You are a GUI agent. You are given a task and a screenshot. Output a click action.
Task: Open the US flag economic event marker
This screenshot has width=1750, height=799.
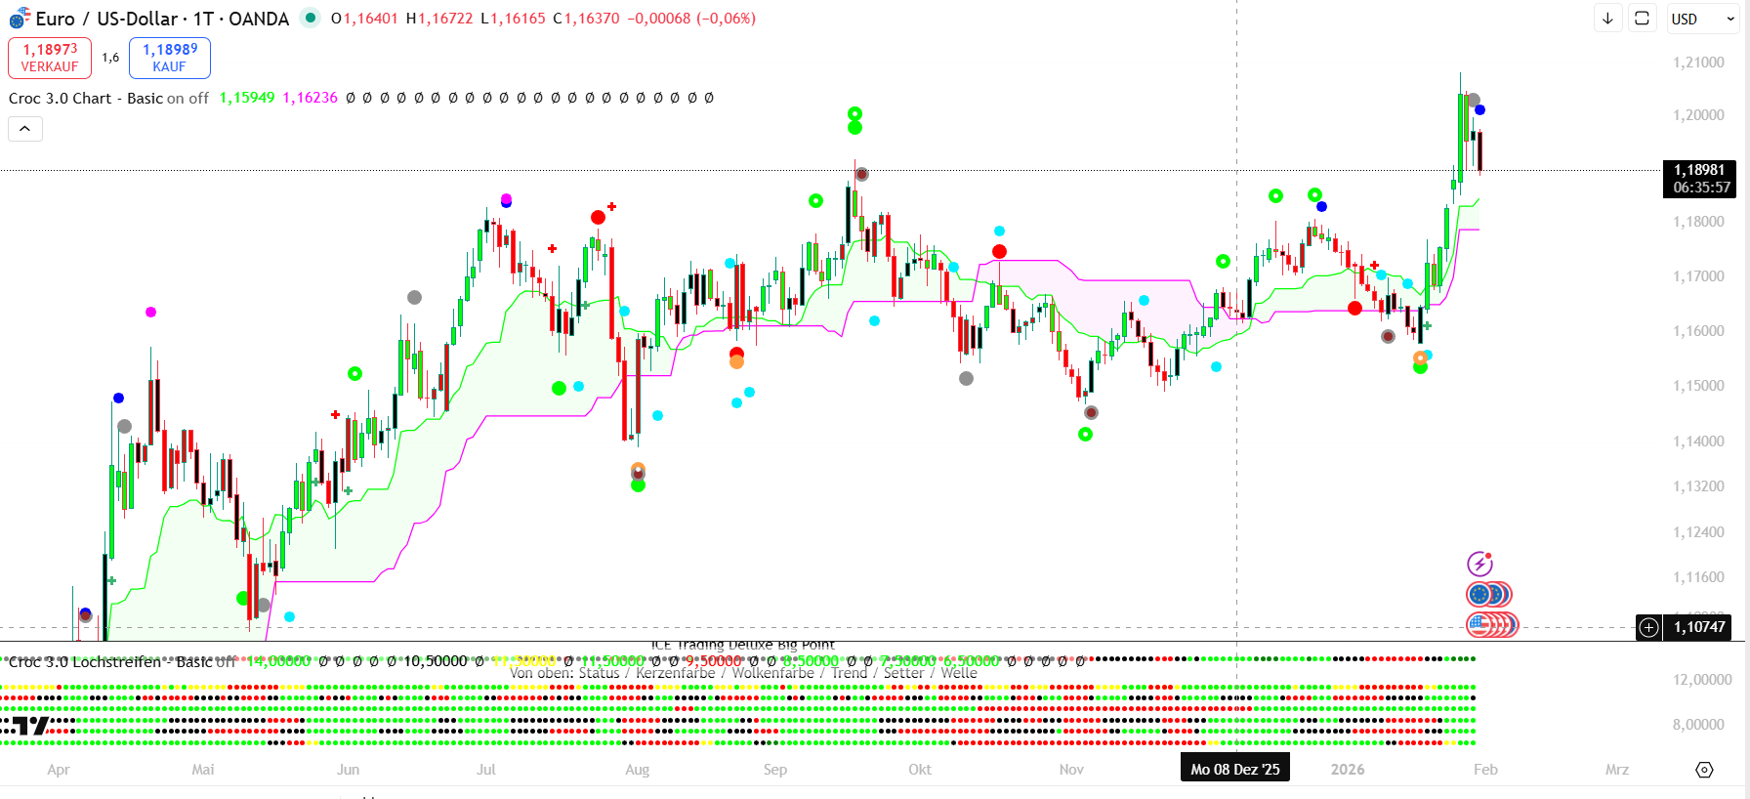click(x=1480, y=624)
